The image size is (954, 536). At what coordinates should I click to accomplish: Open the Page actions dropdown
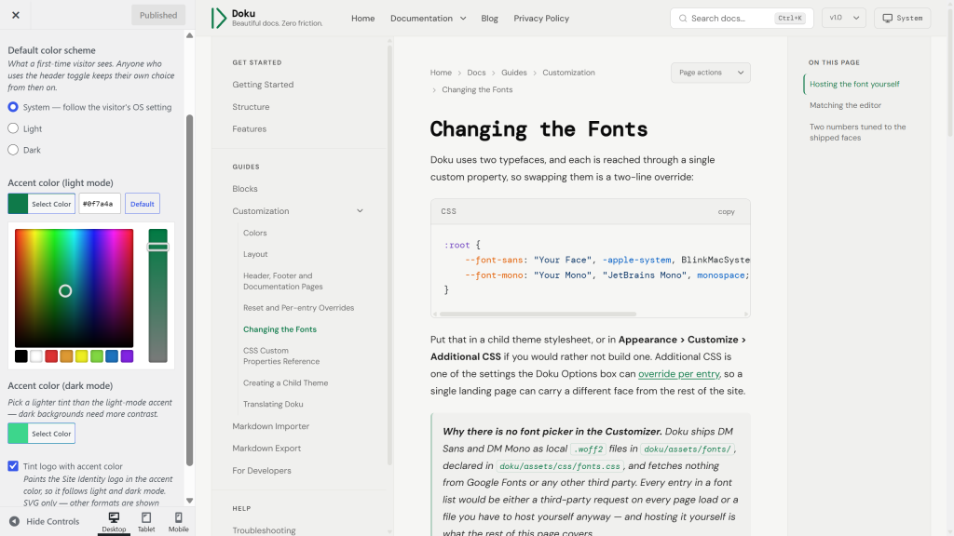(x=711, y=73)
